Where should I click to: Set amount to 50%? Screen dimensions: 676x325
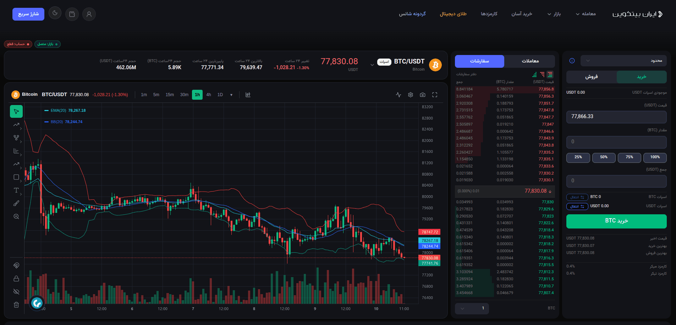[x=604, y=158]
